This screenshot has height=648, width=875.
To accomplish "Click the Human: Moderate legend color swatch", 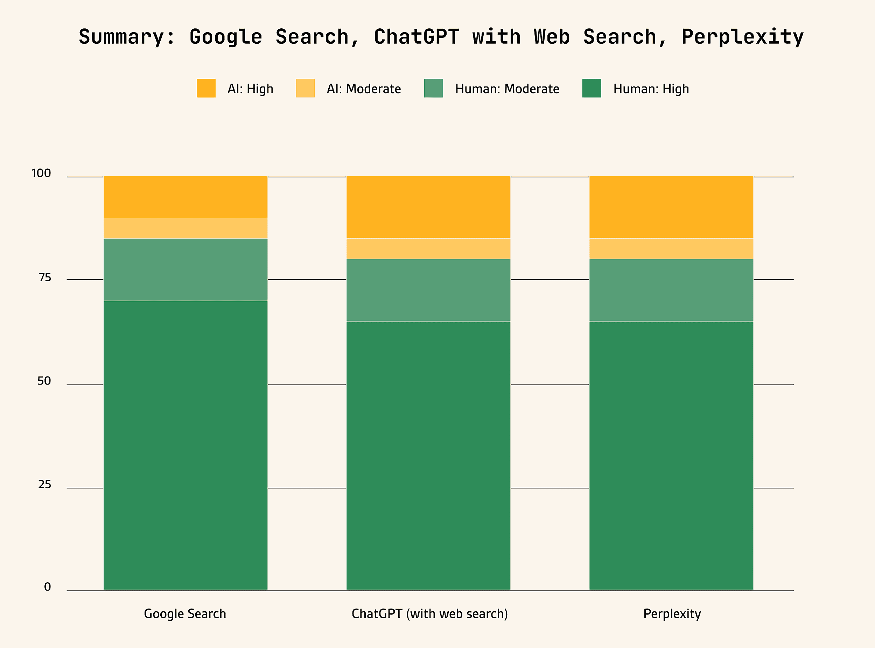I will (x=434, y=88).
